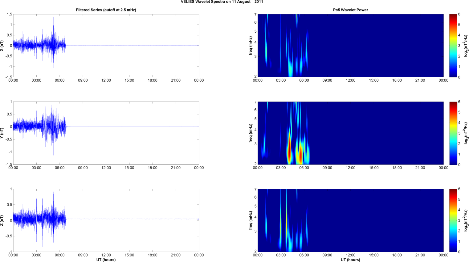Click the bottom Pc5 wavelet power spectrogram

(350, 220)
